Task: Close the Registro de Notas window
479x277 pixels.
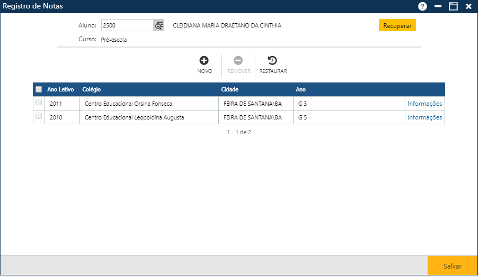Action: point(468,6)
